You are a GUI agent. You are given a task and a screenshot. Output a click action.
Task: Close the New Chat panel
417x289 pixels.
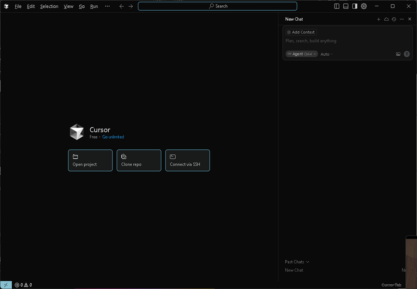click(x=410, y=19)
